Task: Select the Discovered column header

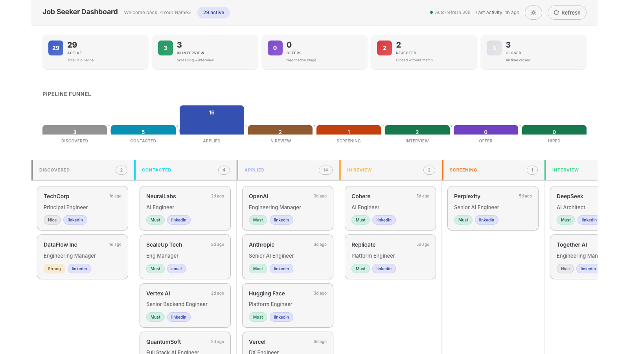Action: pyautogui.click(x=83, y=170)
